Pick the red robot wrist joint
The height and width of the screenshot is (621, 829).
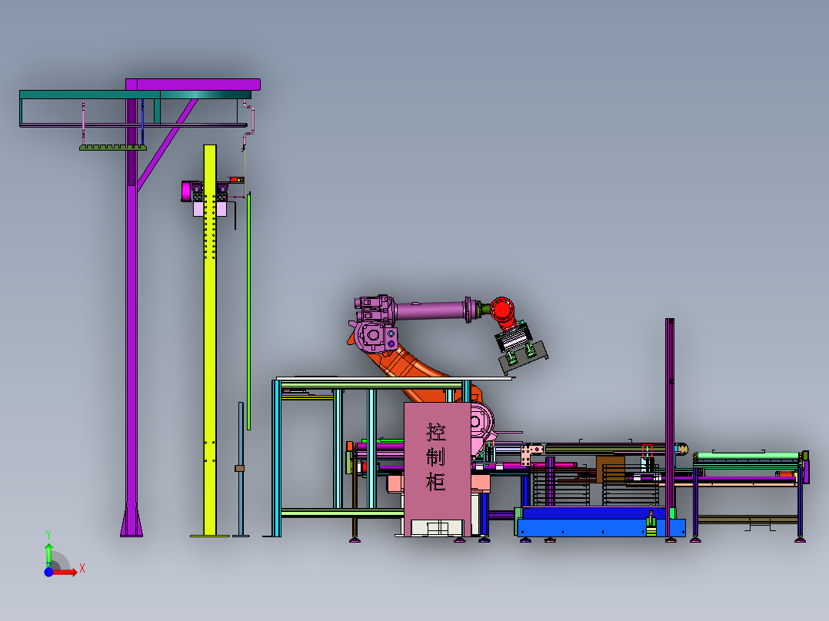tap(501, 310)
